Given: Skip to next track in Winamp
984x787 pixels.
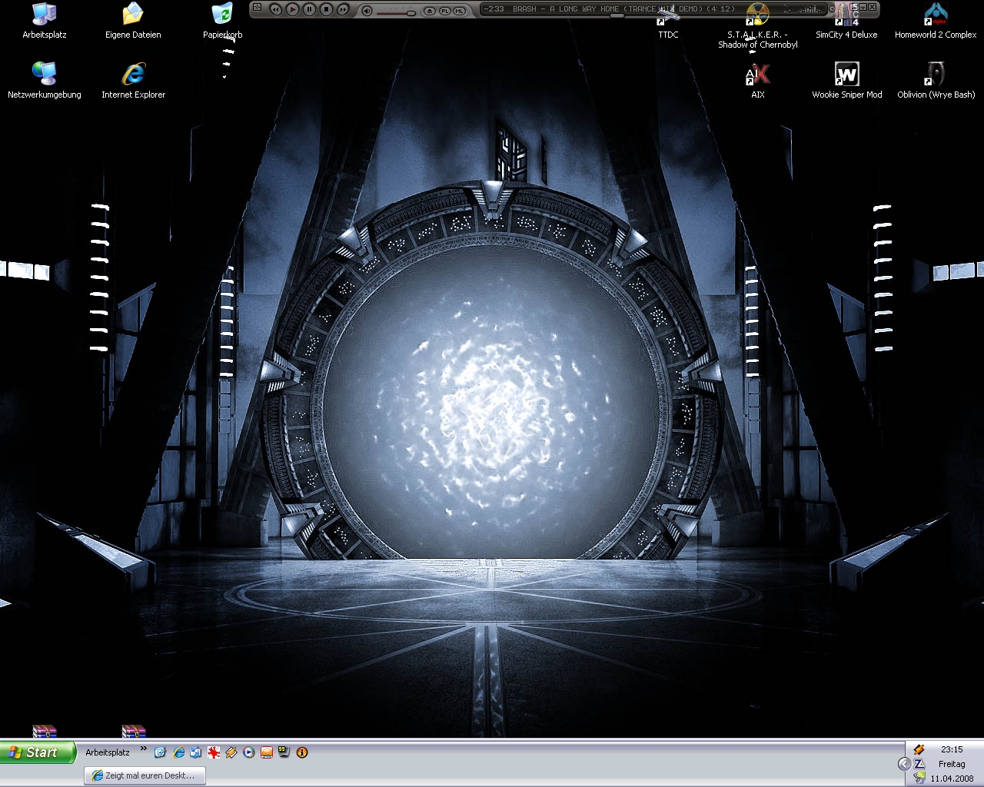Looking at the screenshot, I should [x=344, y=9].
